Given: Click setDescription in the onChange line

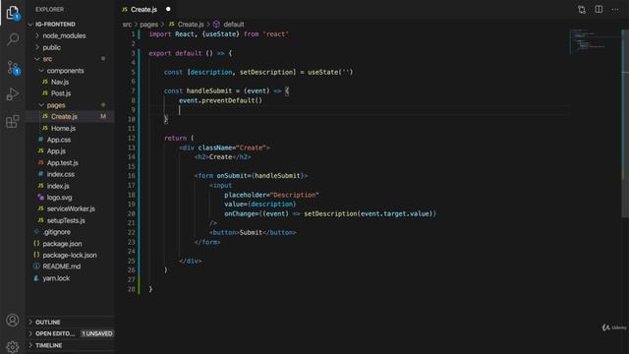Looking at the screenshot, I should pos(330,214).
